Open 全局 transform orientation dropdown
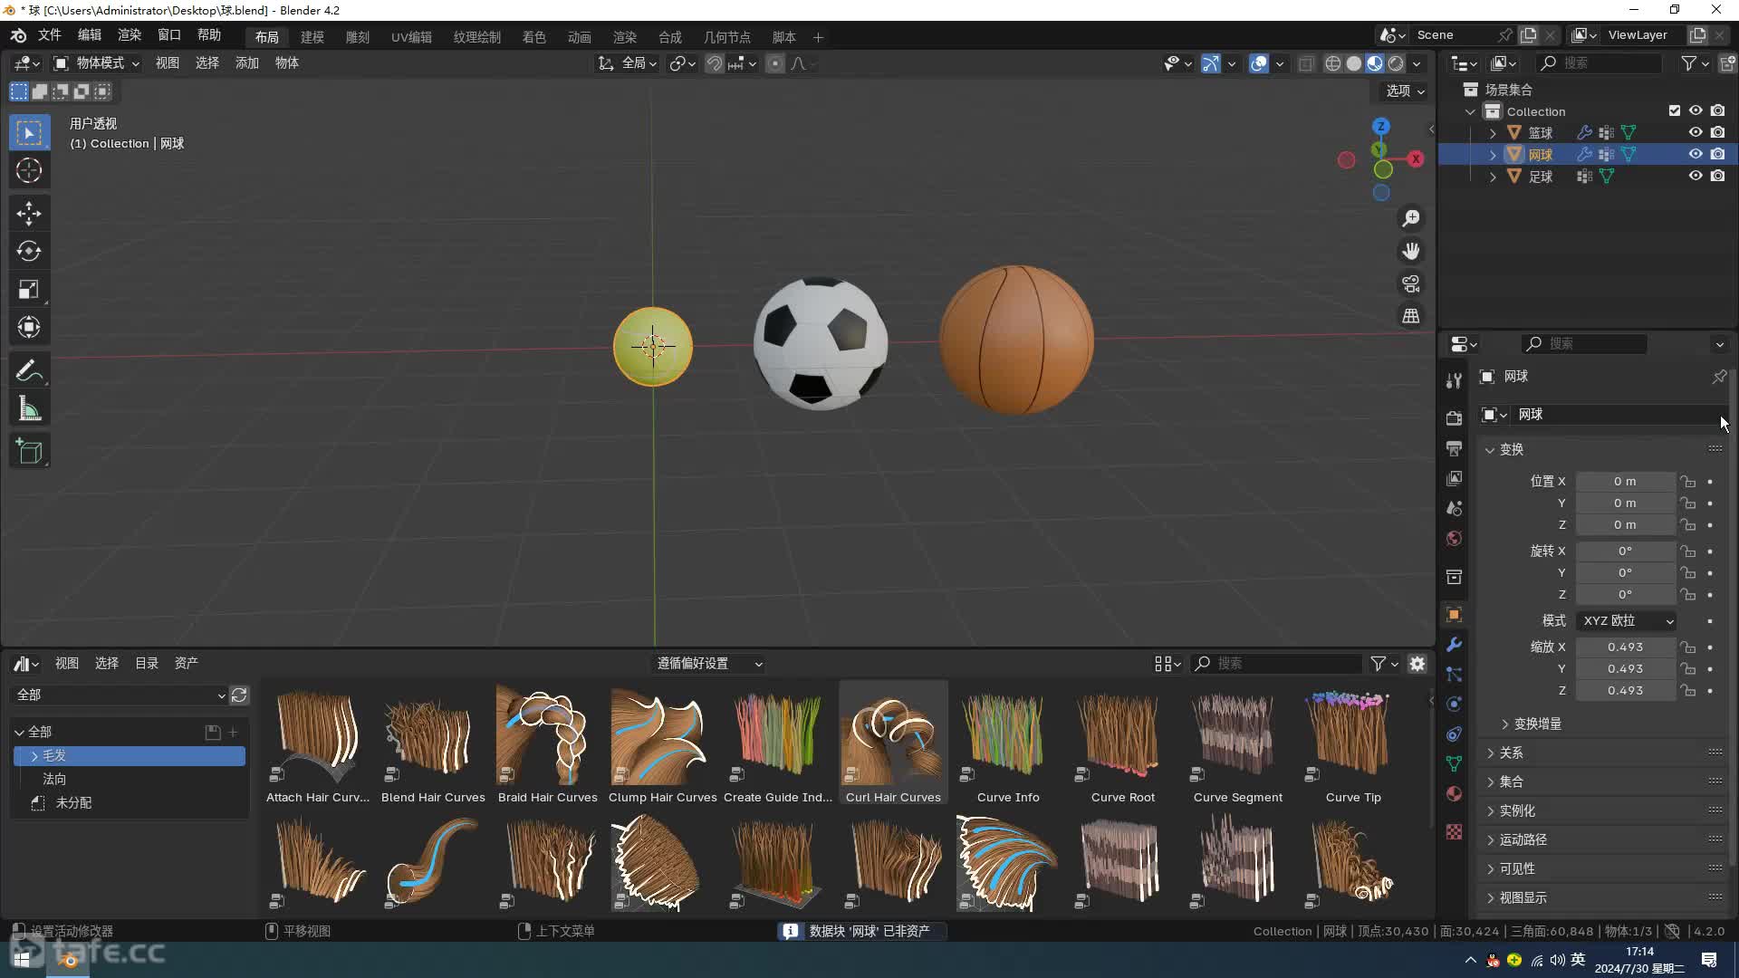Image resolution: width=1739 pixels, height=978 pixels. pyautogui.click(x=627, y=63)
